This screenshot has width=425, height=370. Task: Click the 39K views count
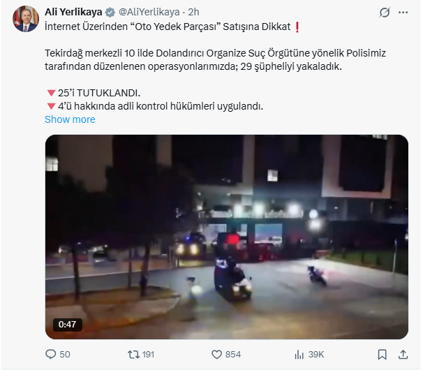coord(316,355)
